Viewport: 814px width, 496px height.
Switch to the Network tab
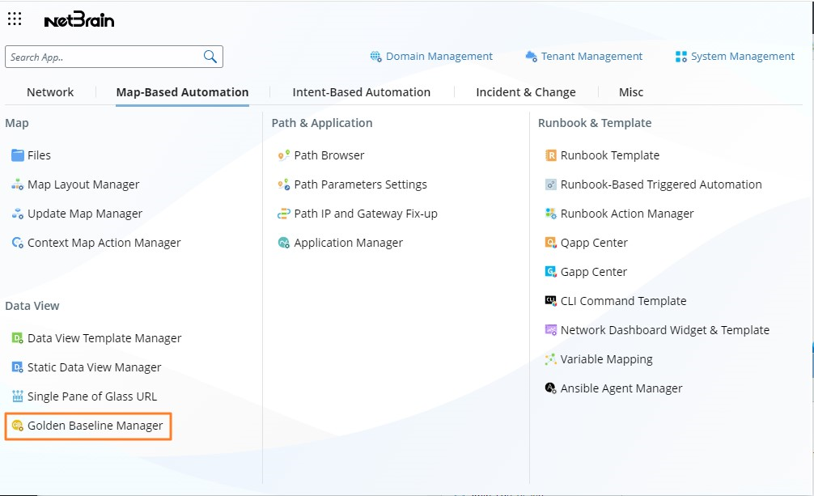[50, 92]
